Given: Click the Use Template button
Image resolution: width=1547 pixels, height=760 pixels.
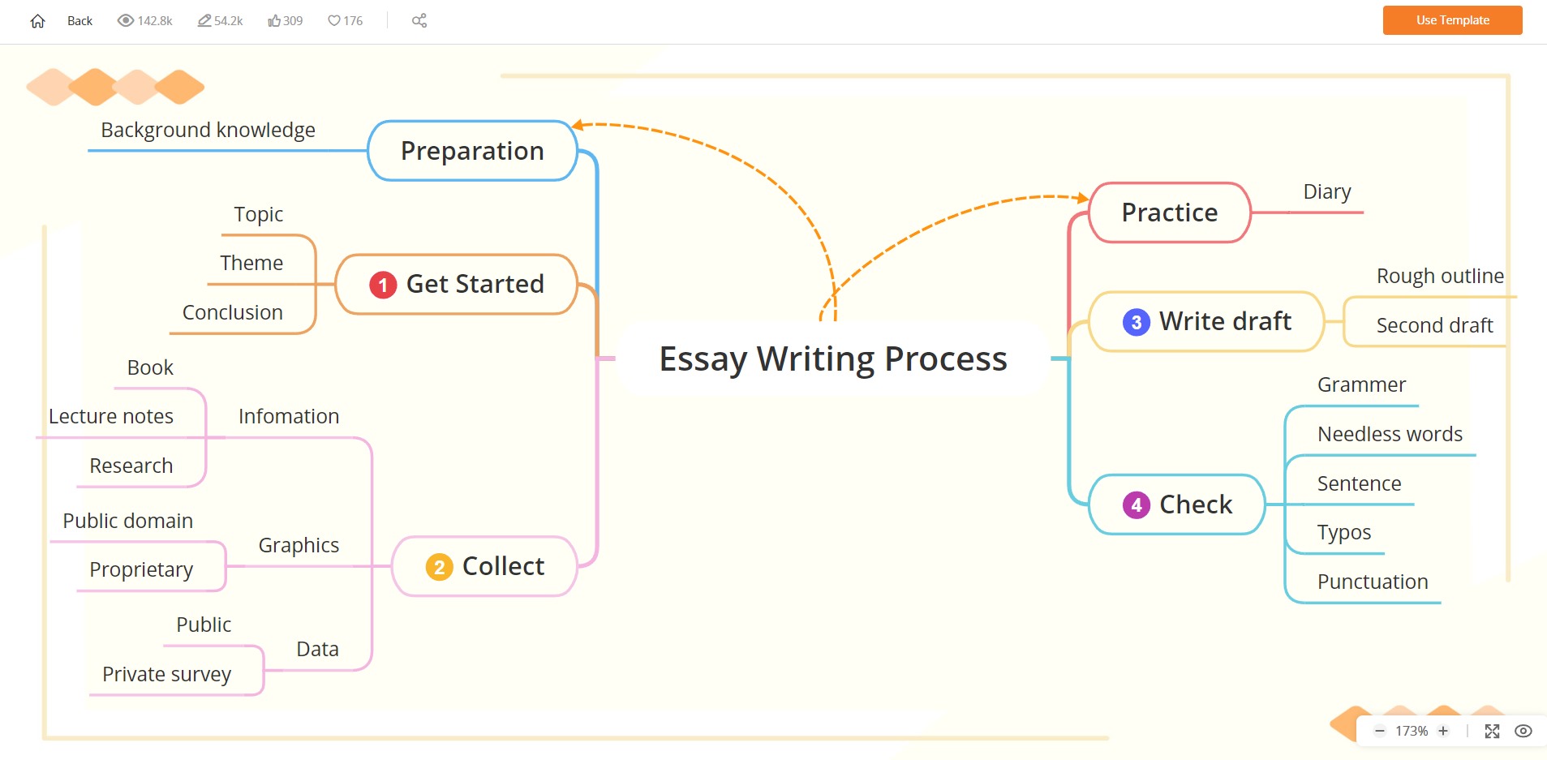Looking at the screenshot, I should point(1452,20).
